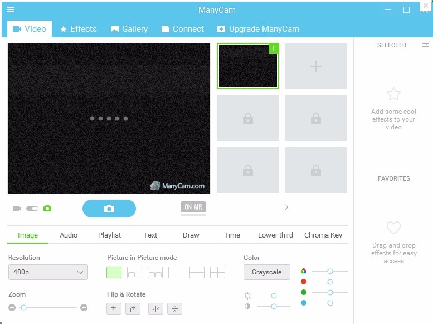This screenshot has width=433, height=324.
Task: Select horizontal split-screen layout
Action: pyautogui.click(x=197, y=272)
